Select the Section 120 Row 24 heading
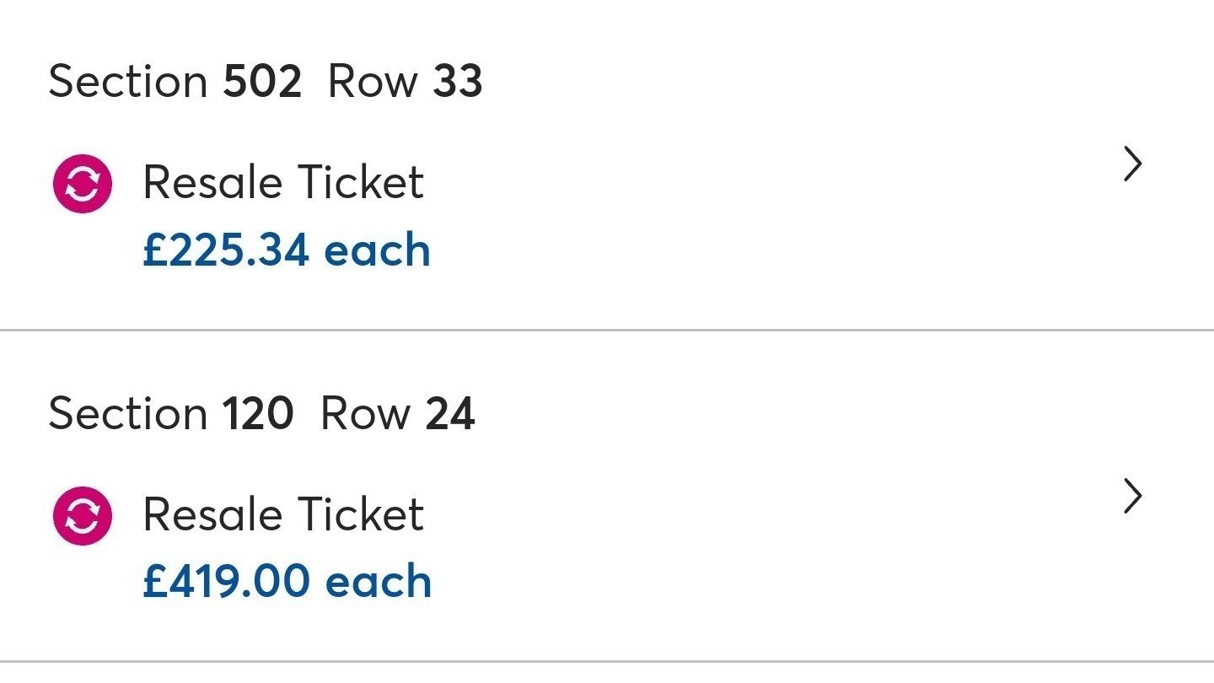The image size is (1214, 683). pyautogui.click(x=263, y=412)
